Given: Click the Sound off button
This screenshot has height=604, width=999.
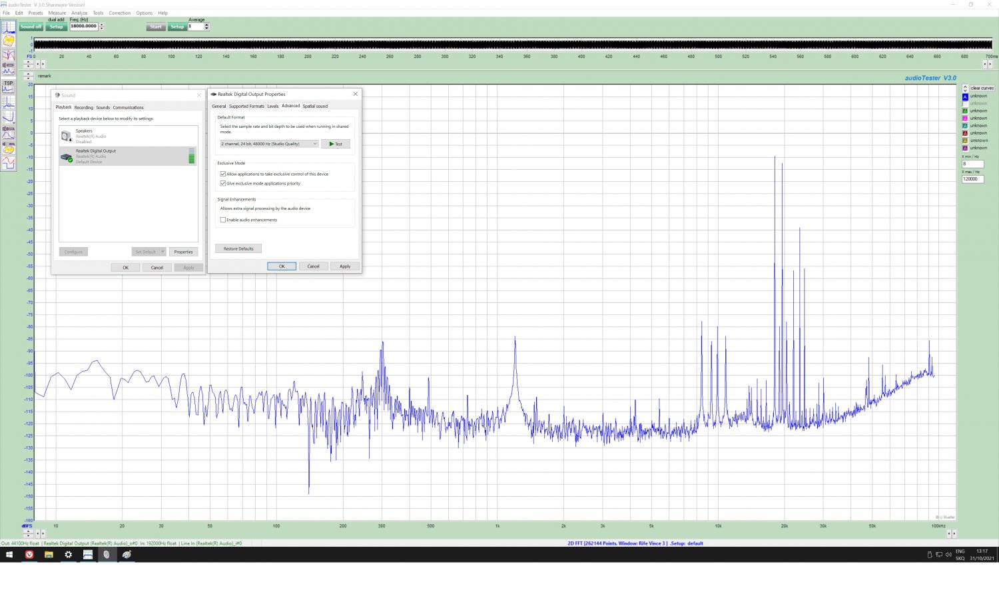Looking at the screenshot, I should [x=31, y=27].
